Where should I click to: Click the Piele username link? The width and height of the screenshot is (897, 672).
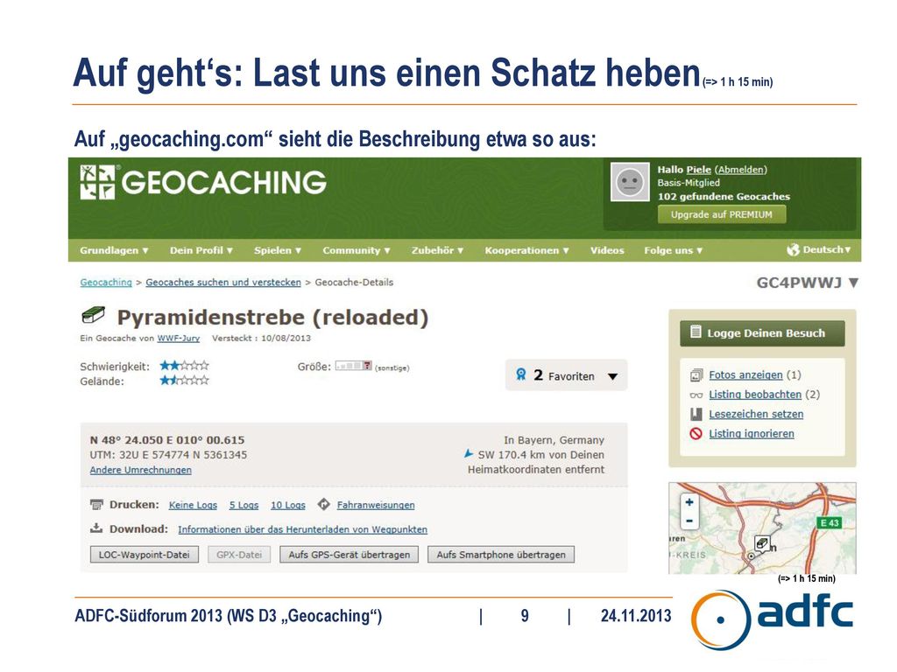[698, 170]
